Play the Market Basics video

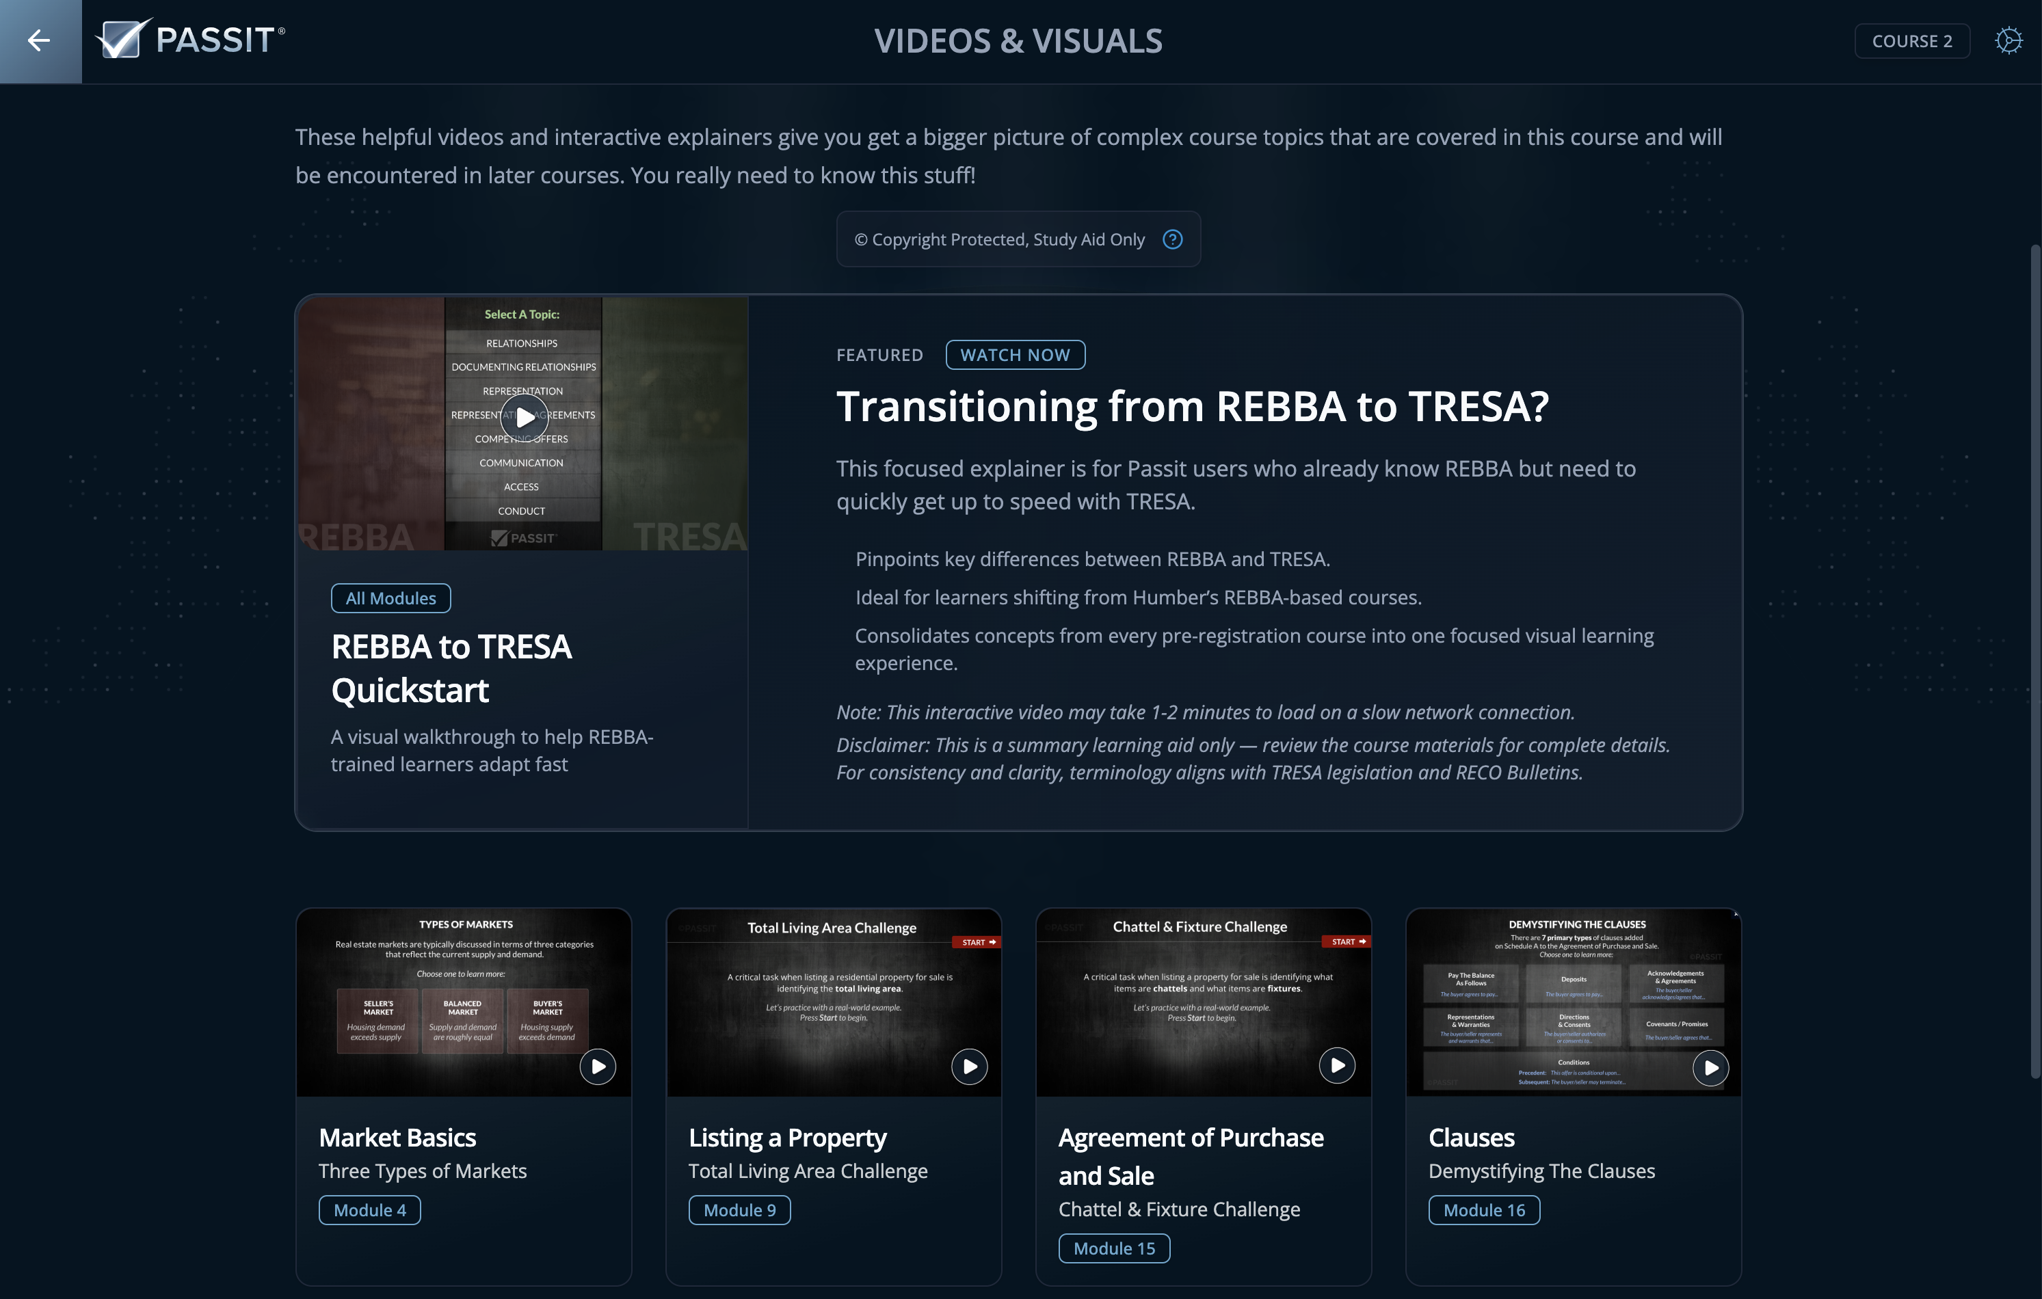point(598,1067)
